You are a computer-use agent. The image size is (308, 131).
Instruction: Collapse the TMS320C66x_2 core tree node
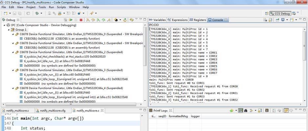(13, 52)
